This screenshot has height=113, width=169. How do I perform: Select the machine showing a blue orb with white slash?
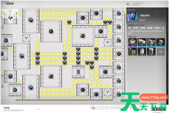coord(10,76)
